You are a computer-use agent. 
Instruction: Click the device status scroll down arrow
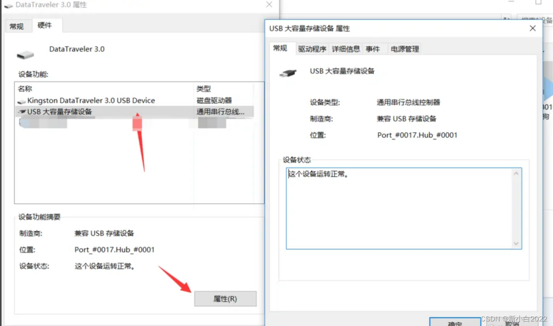[516, 243]
